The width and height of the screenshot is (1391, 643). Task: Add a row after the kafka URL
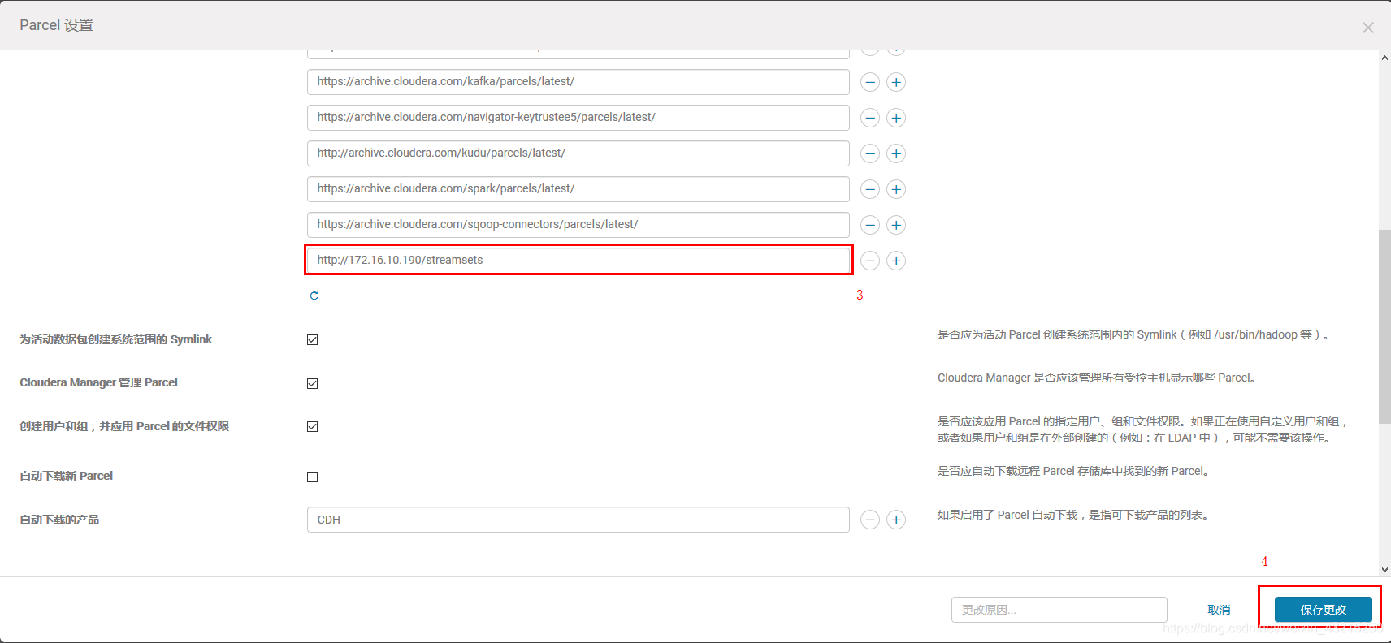(x=895, y=82)
